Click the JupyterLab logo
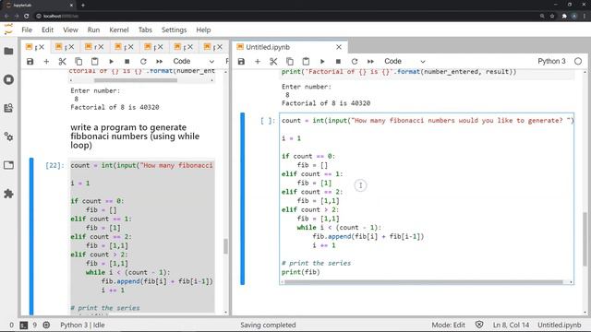Screen dimensions: 591x332 point(8,30)
